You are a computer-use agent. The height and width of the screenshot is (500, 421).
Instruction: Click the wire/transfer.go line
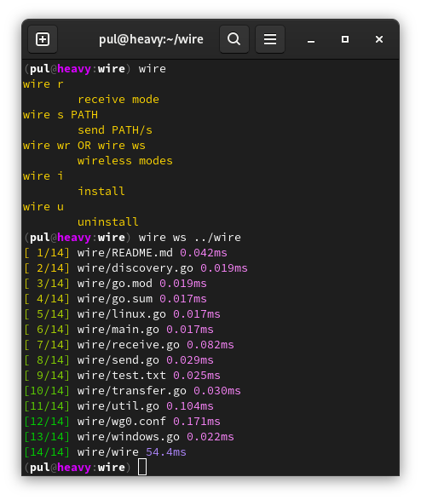pos(132,391)
